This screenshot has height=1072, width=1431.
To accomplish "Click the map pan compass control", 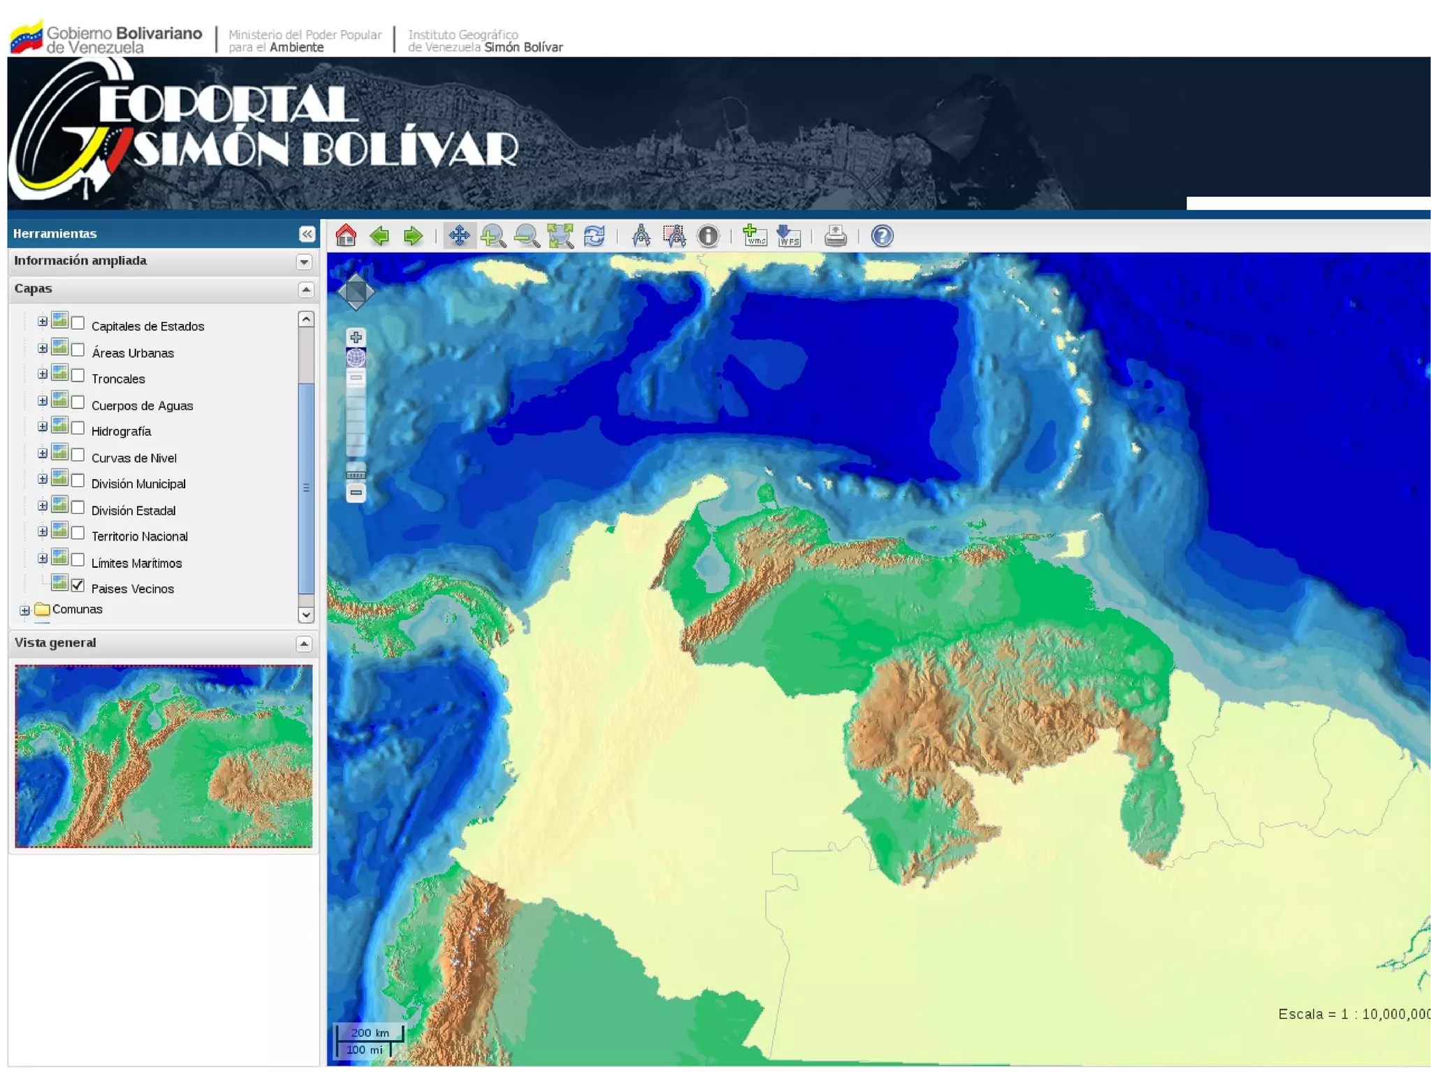I will (356, 291).
